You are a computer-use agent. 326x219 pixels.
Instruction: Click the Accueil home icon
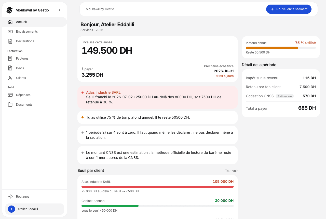click(x=10, y=22)
